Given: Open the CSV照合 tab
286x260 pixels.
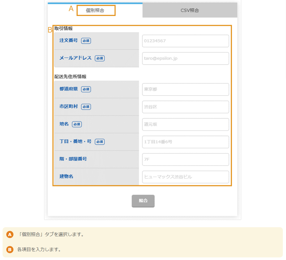Looking at the screenshot, I should pyautogui.click(x=189, y=10).
